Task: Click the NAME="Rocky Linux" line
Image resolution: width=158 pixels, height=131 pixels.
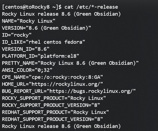Action: click(x=29, y=21)
